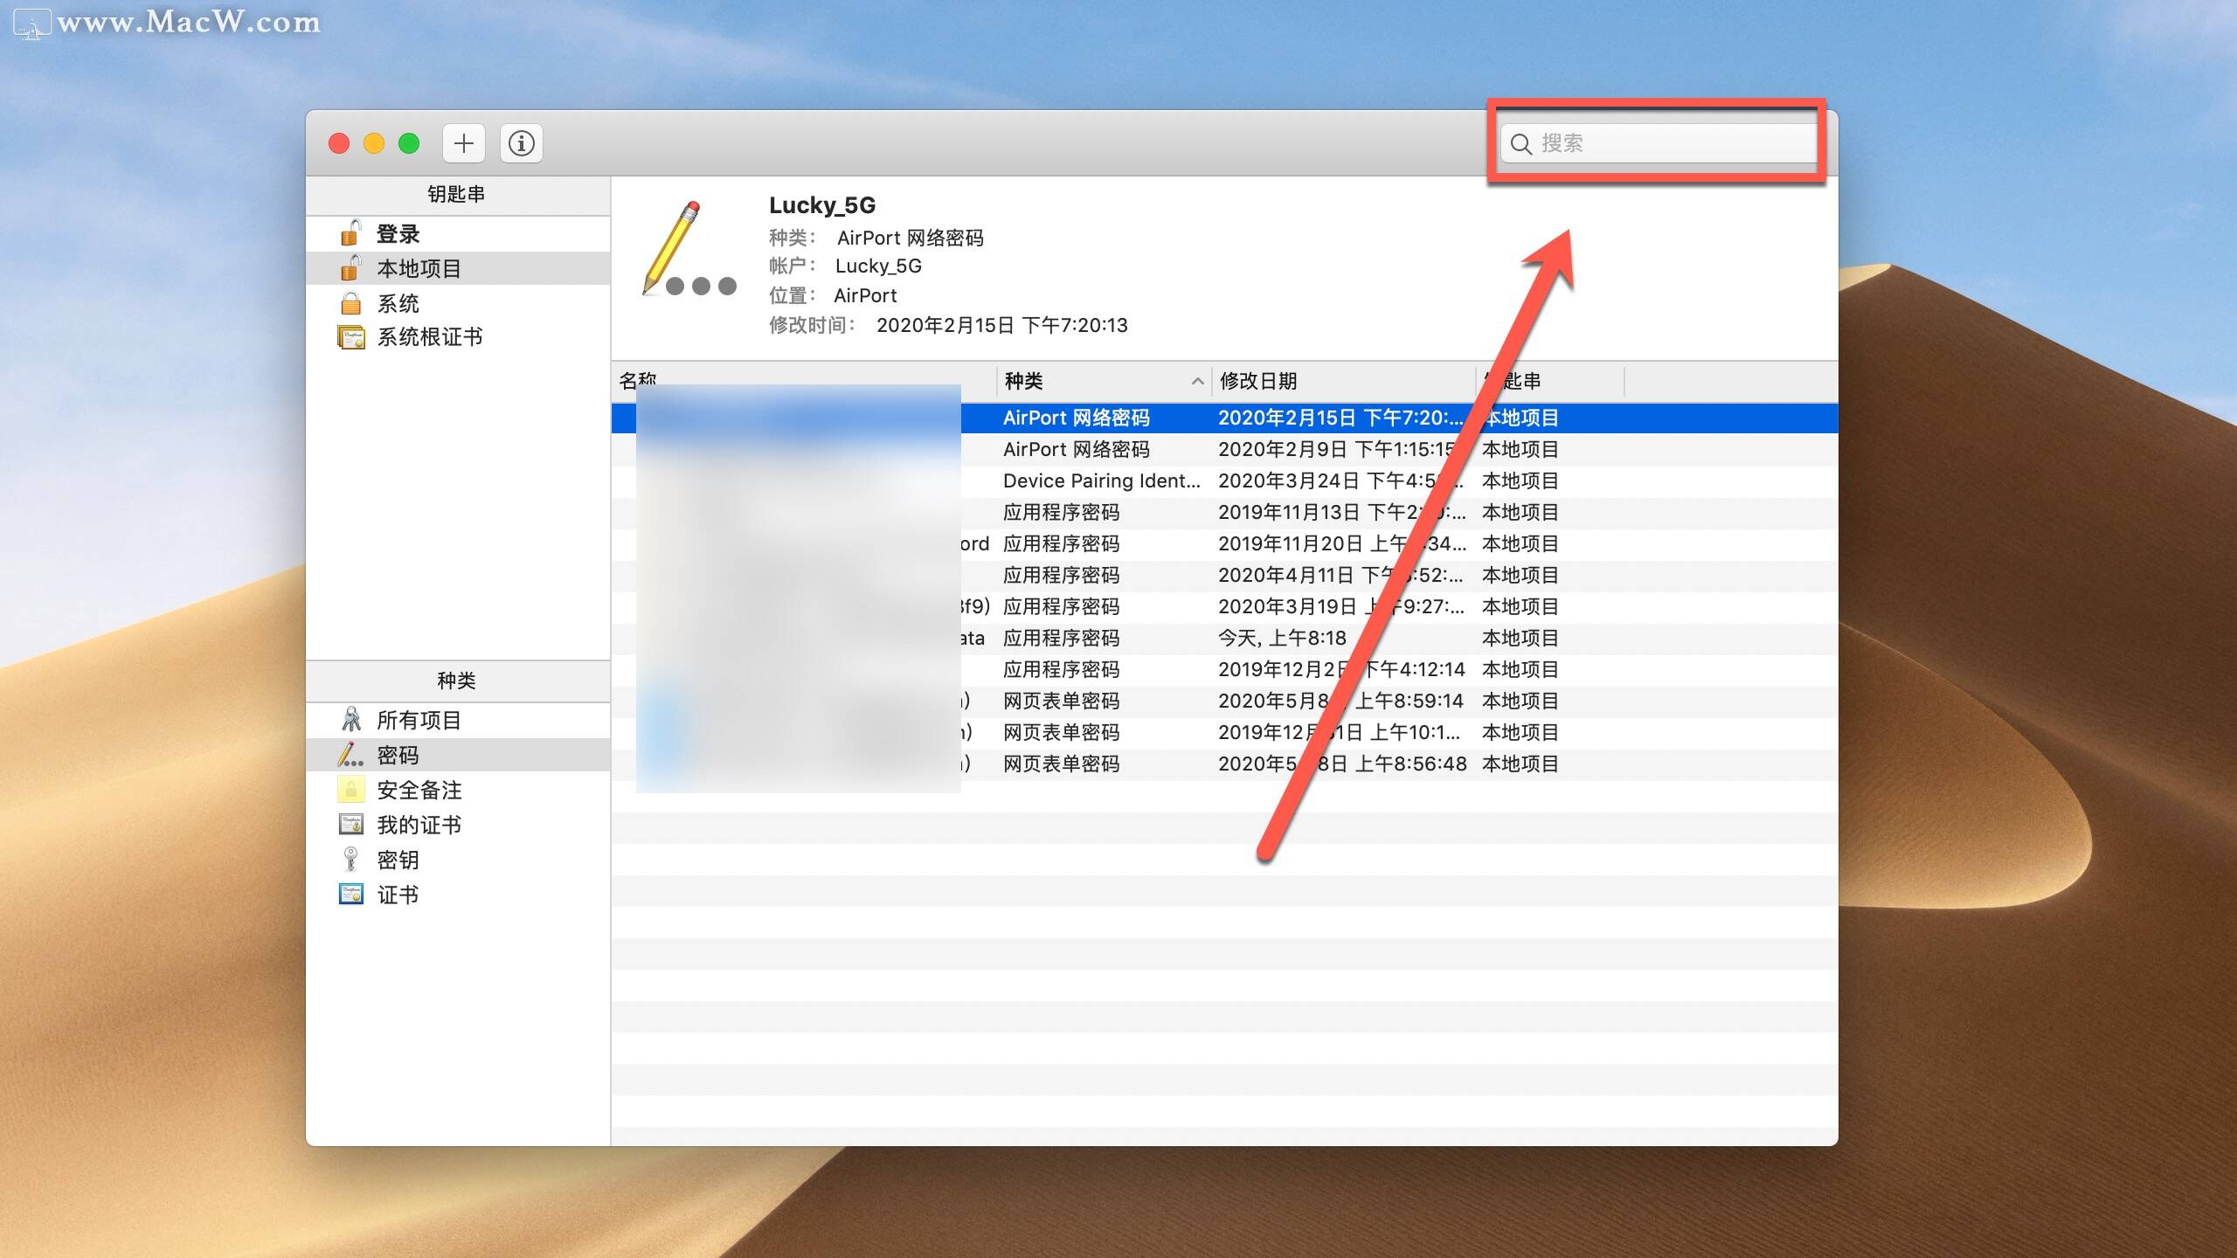The height and width of the screenshot is (1258, 2237).
Task: Select the Device Pairing Ident row
Action: point(1101,480)
